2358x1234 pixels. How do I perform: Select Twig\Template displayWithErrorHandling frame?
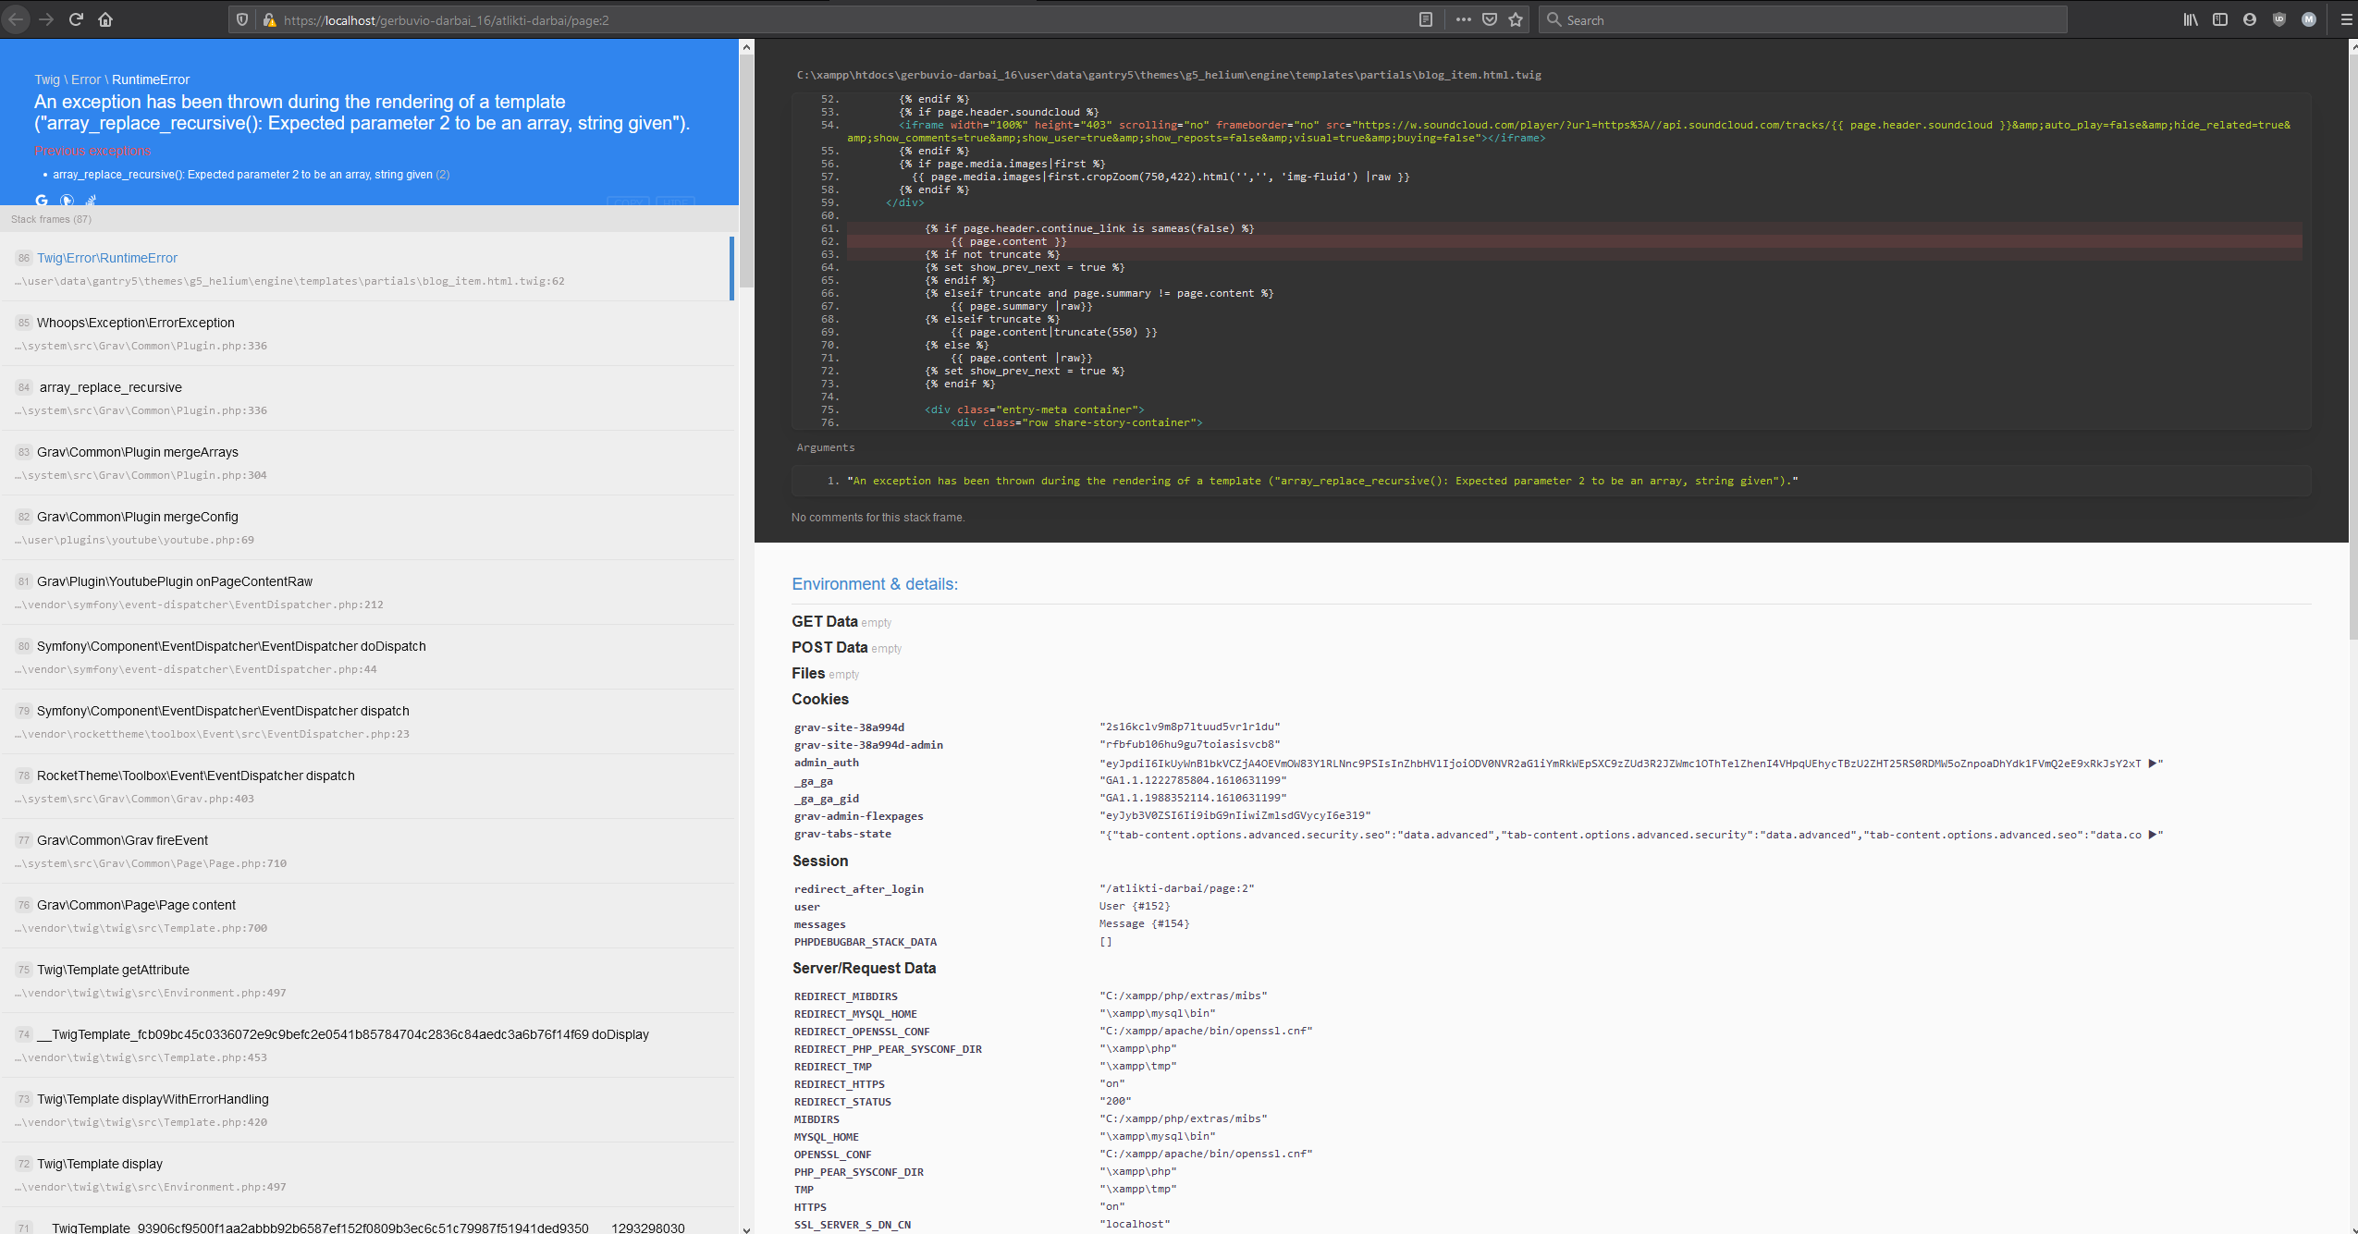(x=367, y=1109)
